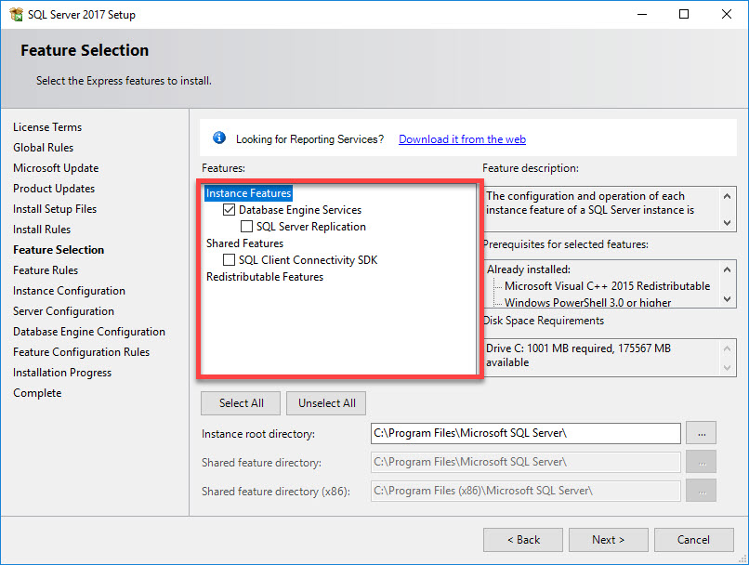Screen dimensions: 749x565
Task: Click the Select All button
Action: pyautogui.click(x=241, y=403)
